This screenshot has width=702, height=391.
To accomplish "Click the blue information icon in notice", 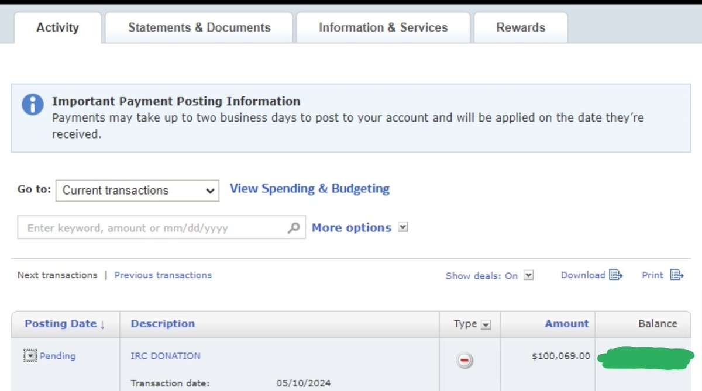I will (x=33, y=105).
